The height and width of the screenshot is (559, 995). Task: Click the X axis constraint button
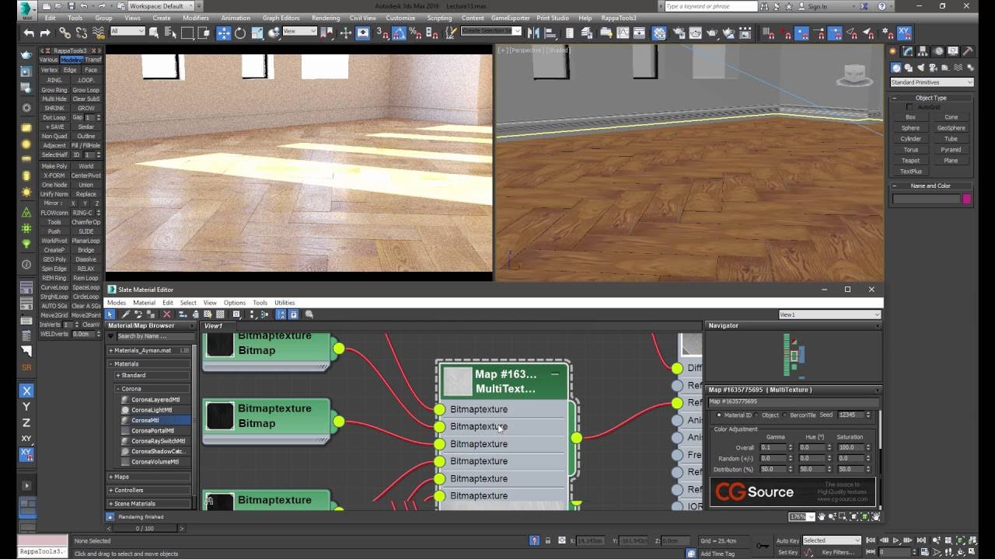coord(26,391)
